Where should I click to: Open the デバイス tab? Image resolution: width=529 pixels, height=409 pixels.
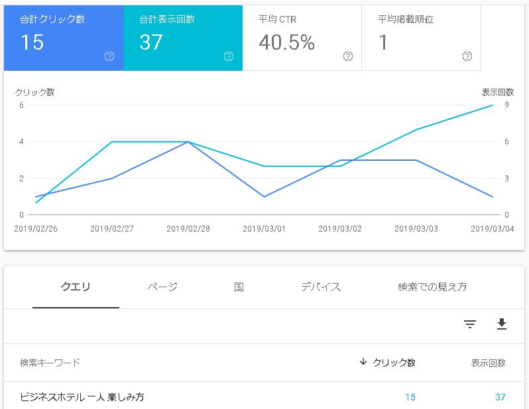coord(321,287)
